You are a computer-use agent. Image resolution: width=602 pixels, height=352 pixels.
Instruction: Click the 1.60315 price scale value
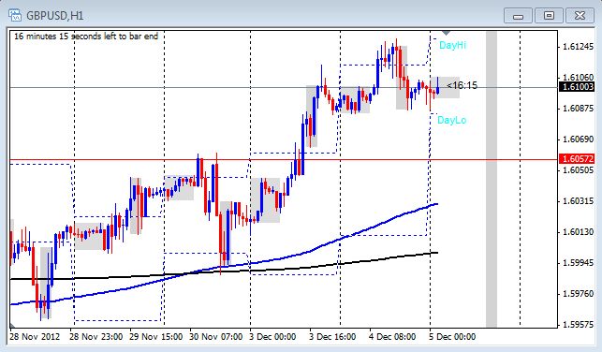click(x=578, y=200)
